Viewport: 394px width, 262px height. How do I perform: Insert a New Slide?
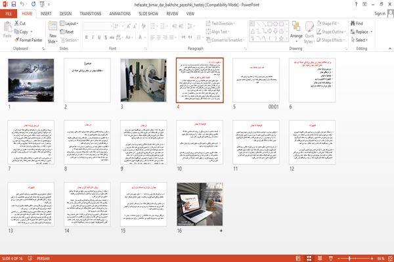coord(53,32)
